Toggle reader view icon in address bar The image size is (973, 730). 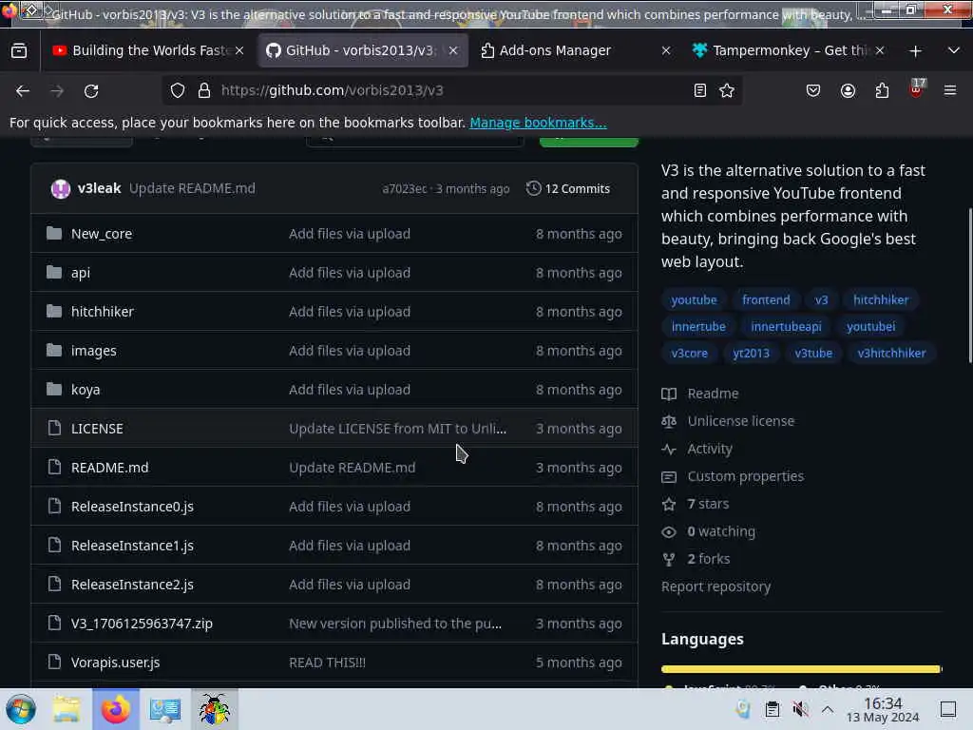pos(700,90)
